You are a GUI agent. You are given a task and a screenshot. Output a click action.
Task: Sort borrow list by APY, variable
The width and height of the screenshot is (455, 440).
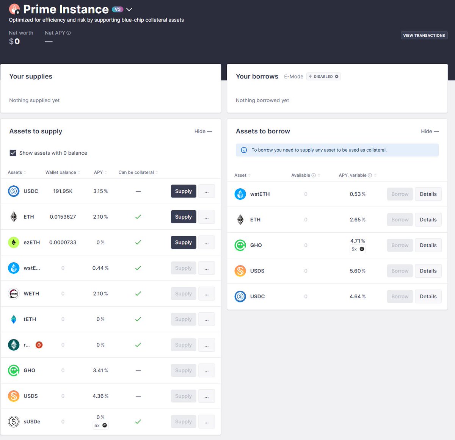358,175
